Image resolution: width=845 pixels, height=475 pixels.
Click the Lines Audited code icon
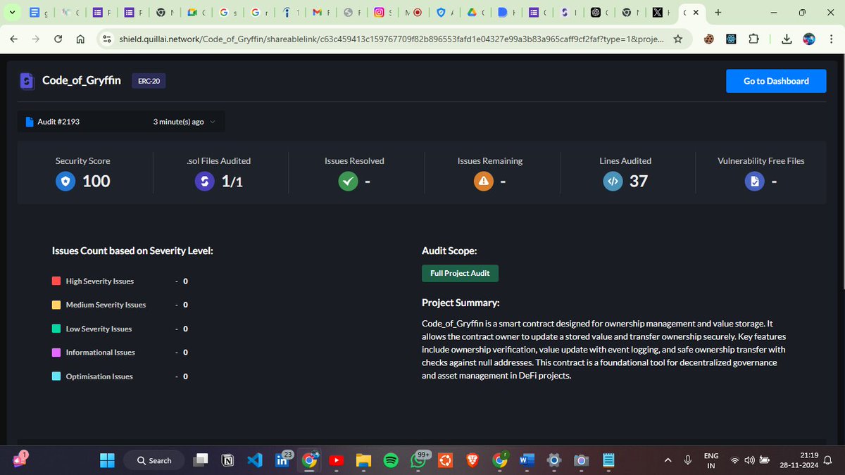pos(613,182)
